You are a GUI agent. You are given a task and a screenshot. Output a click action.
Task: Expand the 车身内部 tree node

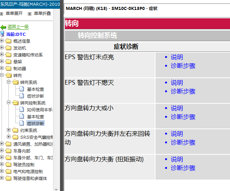(x=2, y=150)
